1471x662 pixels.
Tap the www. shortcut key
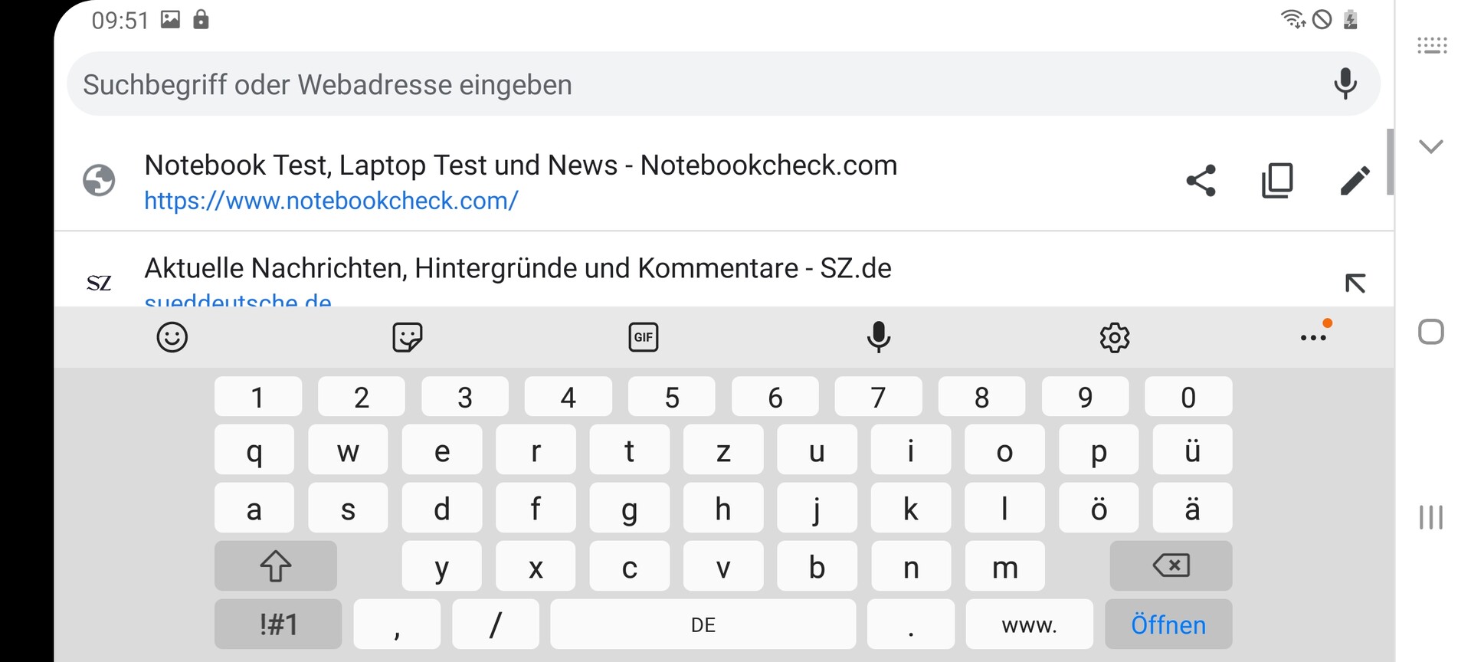(1029, 624)
